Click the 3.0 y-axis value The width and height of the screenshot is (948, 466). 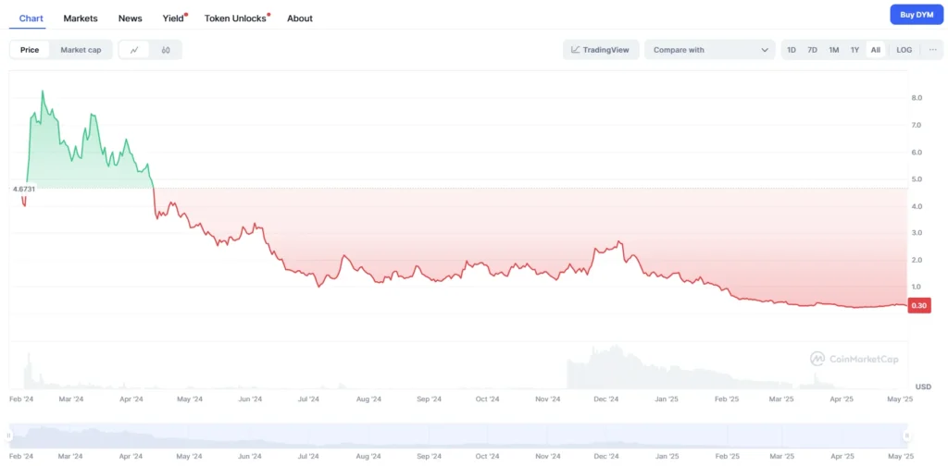(916, 233)
